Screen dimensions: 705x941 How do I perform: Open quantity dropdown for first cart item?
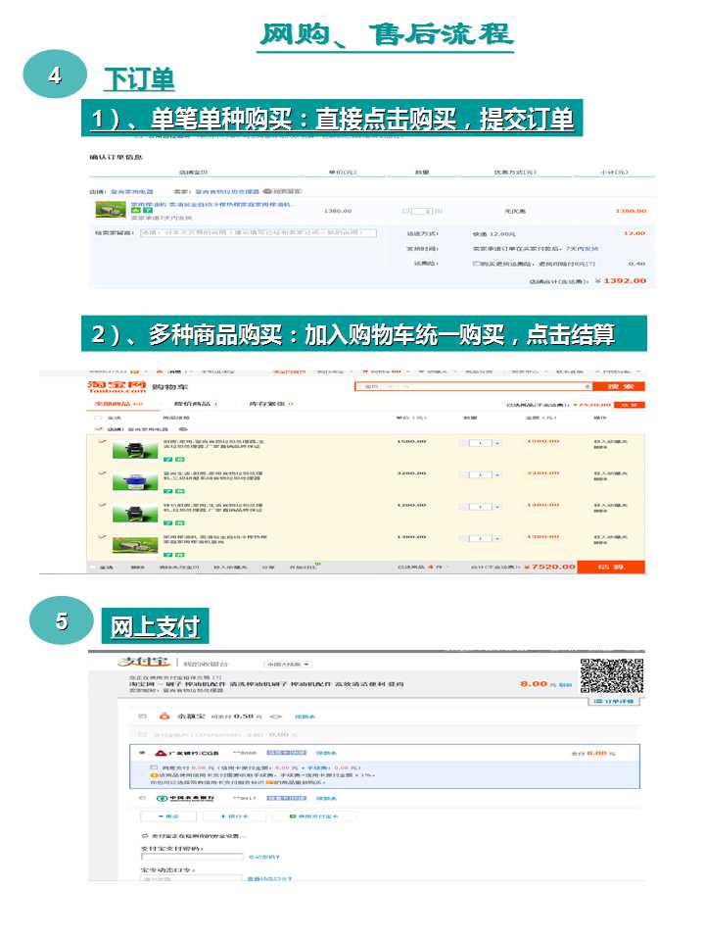pos(497,443)
